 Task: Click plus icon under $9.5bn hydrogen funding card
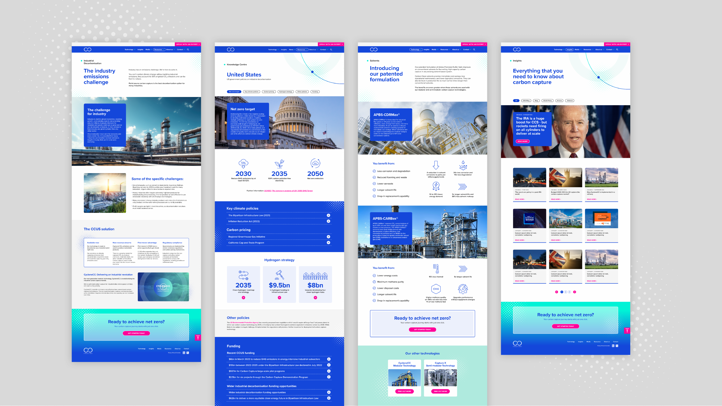(x=279, y=298)
